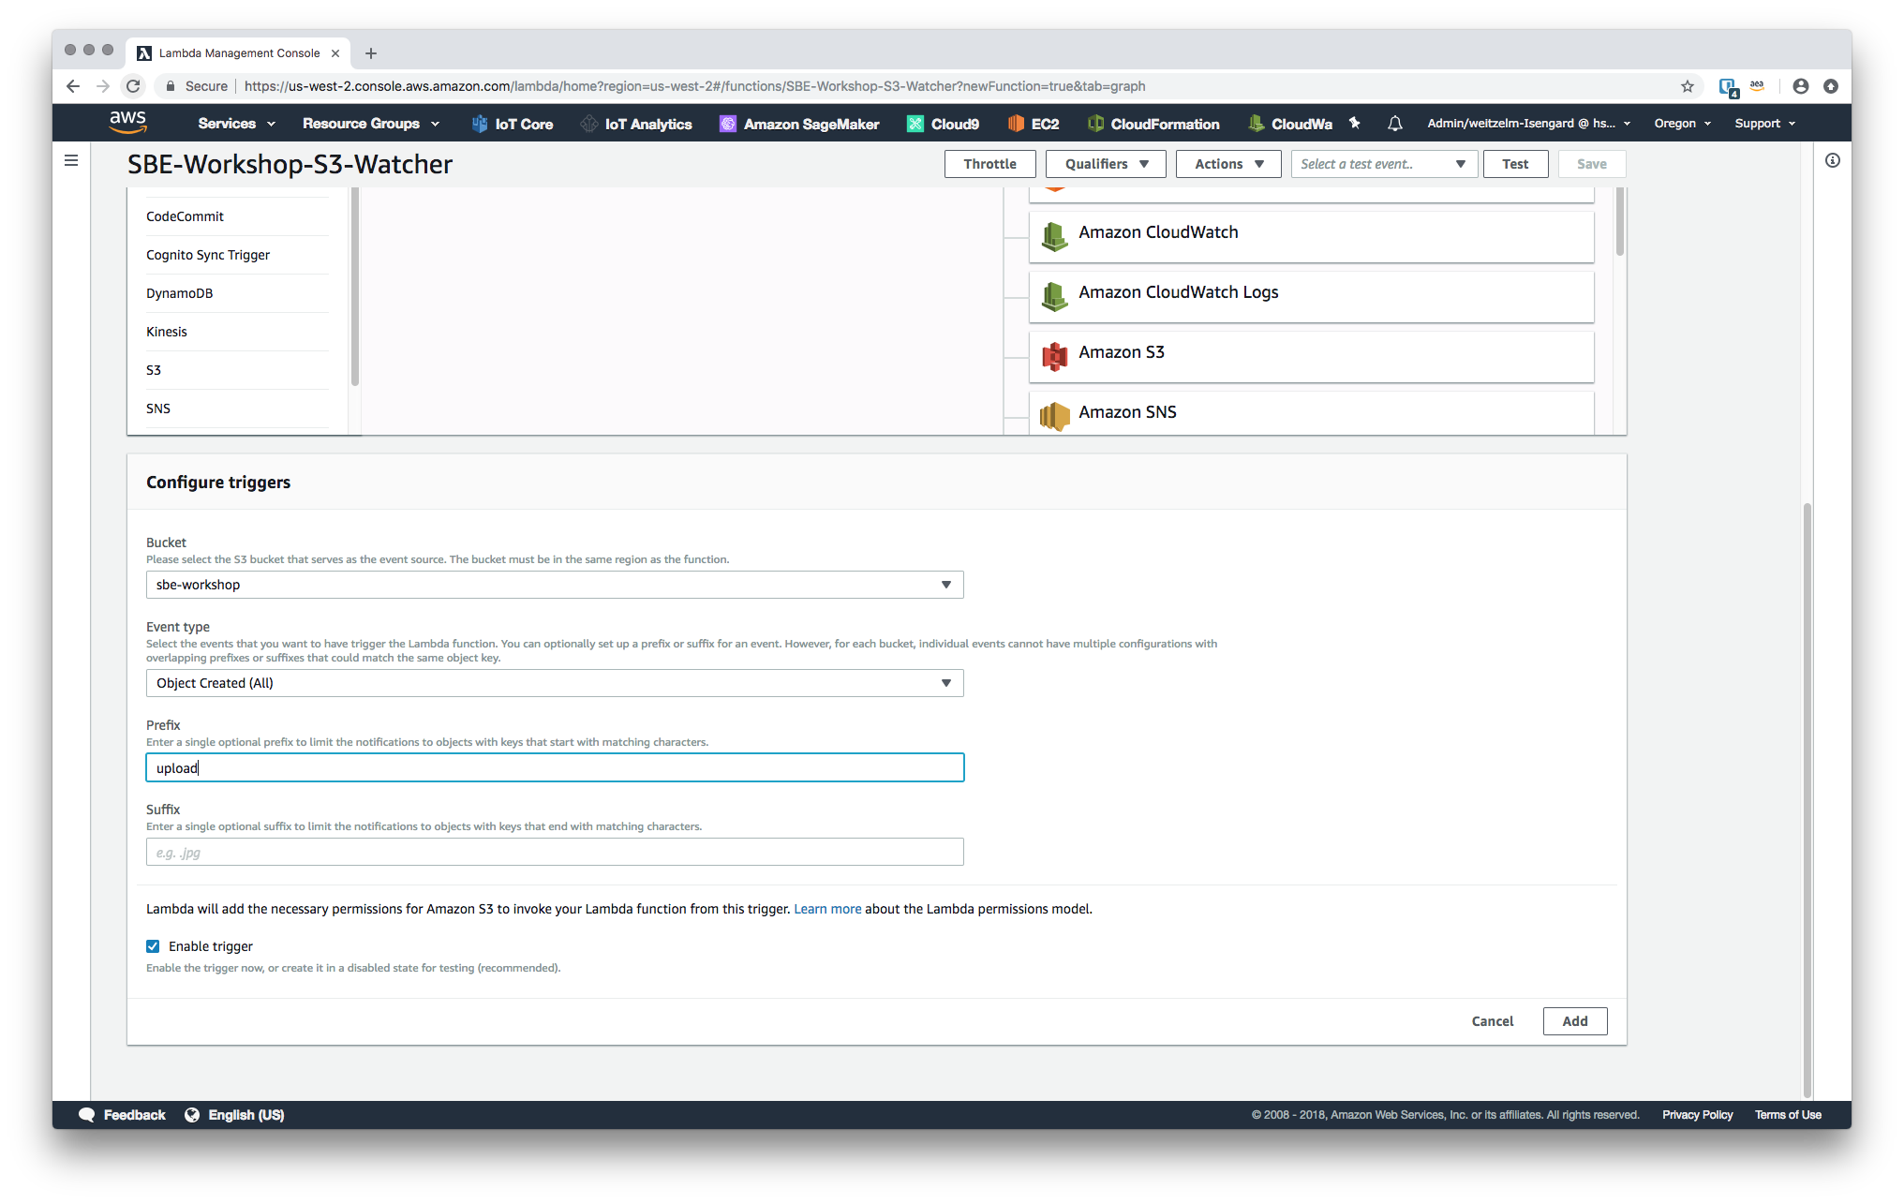Open Amazon SageMaker shortcut
The height and width of the screenshot is (1204, 1904).
tap(799, 124)
